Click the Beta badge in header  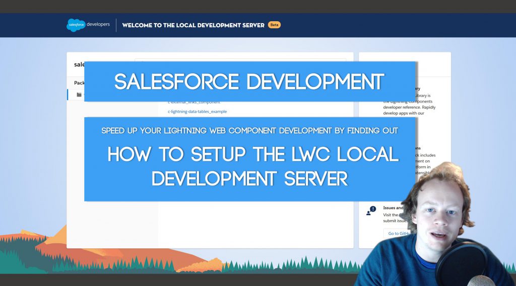point(274,25)
